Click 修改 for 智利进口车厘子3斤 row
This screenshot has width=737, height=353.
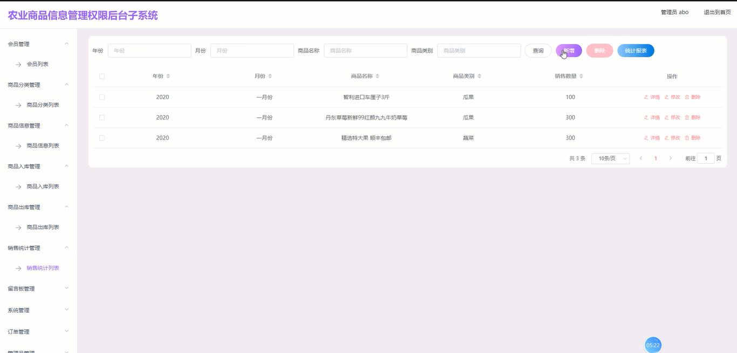pos(672,97)
